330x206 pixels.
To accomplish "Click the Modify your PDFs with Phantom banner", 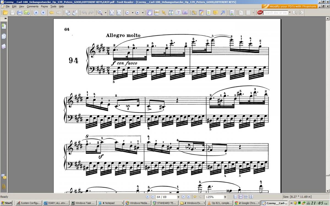I will pos(290,6).
